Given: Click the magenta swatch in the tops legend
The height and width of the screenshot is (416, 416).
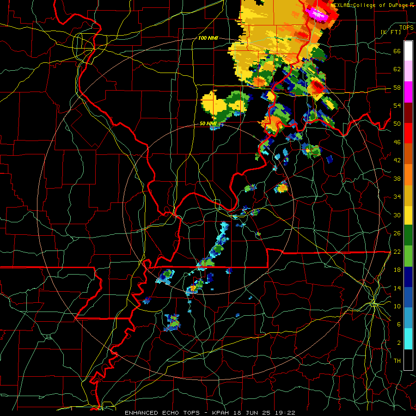Looking at the screenshot, I should [x=408, y=92].
